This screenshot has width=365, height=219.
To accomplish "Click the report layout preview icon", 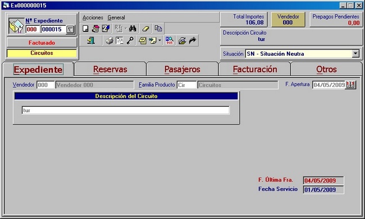I will point(120,41).
